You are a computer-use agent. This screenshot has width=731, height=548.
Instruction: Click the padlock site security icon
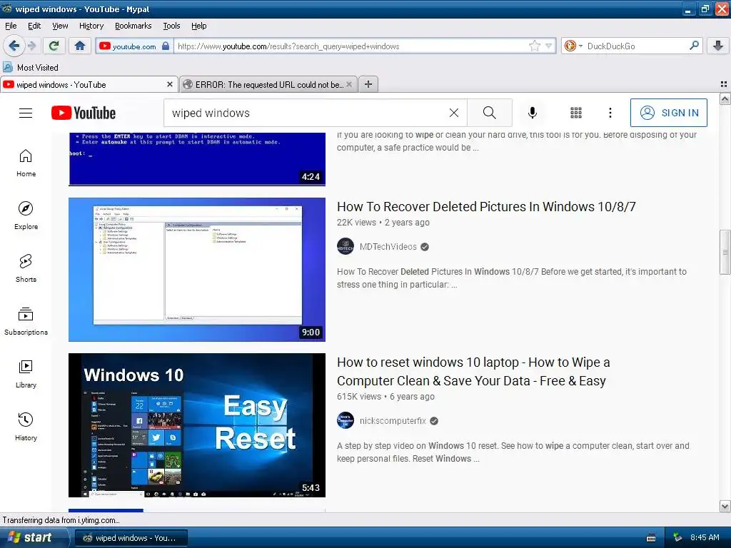pyautogui.click(x=166, y=46)
